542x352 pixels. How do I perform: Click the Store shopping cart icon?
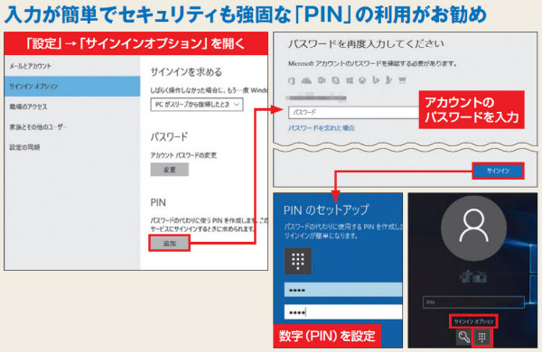pyautogui.click(x=402, y=80)
